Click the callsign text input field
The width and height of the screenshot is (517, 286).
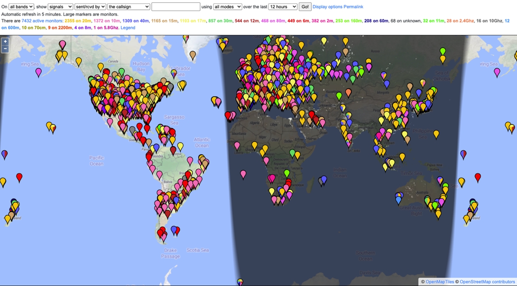(176, 6)
